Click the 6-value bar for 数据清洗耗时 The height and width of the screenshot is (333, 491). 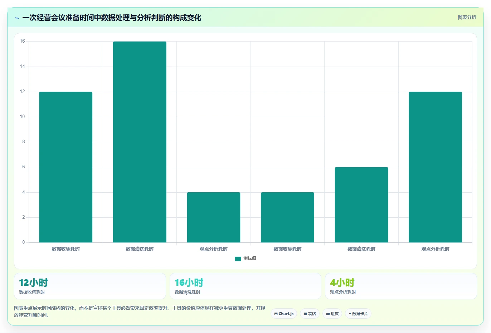tap(361, 205)
